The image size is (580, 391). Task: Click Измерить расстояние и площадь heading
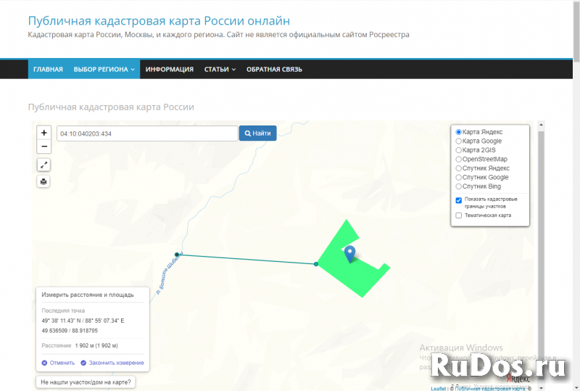(x=88, y=295)
